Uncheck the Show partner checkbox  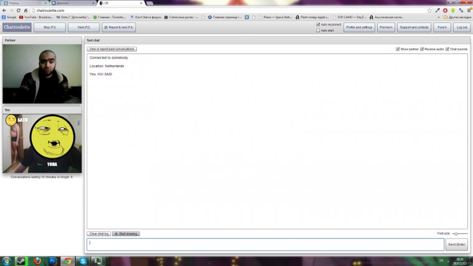[398, 48]
